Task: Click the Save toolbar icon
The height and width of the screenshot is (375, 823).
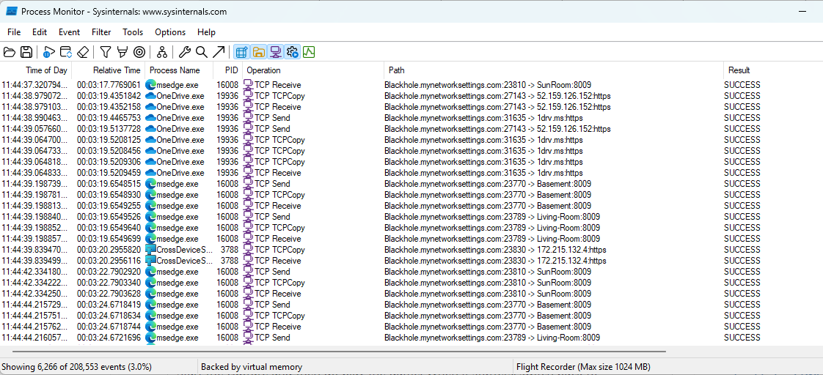Action: 26,52
